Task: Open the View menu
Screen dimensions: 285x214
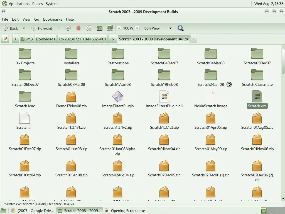Action: [26, 19]
